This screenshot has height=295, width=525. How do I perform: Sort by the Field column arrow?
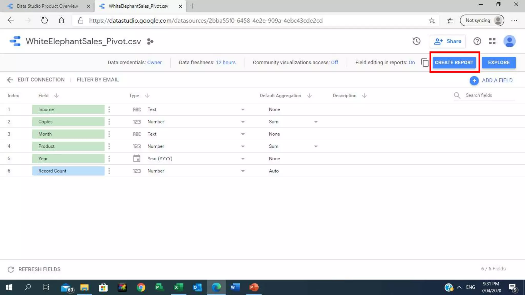pyautogui.click(x=56, y=96)
